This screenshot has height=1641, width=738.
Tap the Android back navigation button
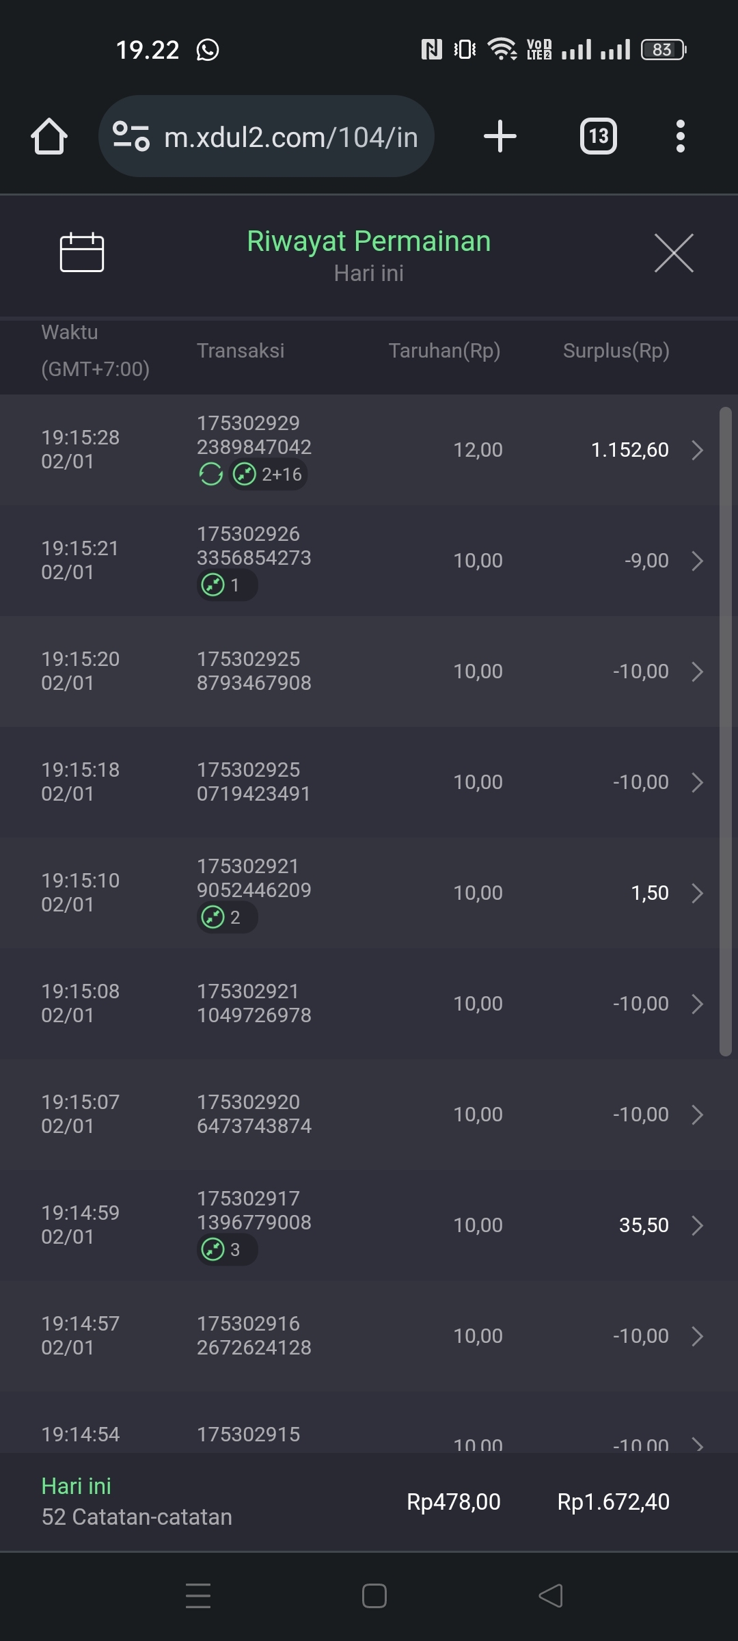[551, 1596]
